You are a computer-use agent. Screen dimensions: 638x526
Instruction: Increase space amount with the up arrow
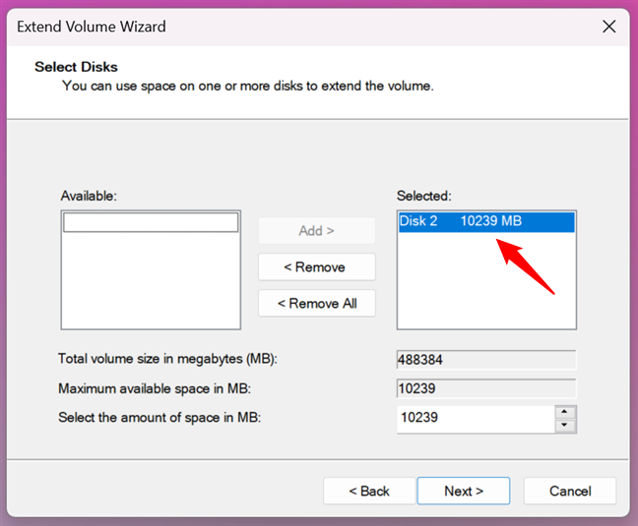coord(564,411)
